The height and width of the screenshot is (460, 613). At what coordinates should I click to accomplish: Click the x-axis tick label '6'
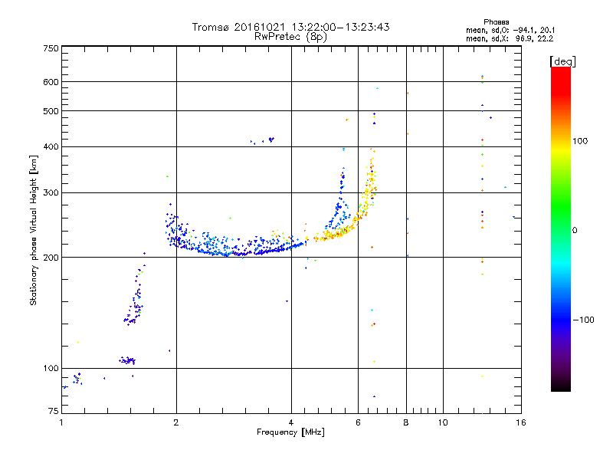tap(358, 422)
